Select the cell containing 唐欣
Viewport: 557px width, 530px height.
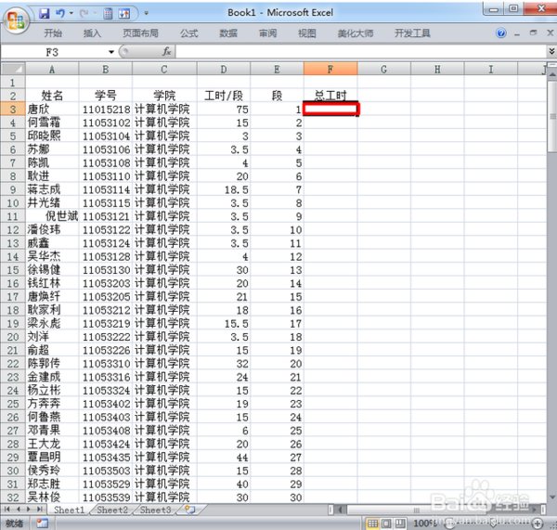point(52,109)
